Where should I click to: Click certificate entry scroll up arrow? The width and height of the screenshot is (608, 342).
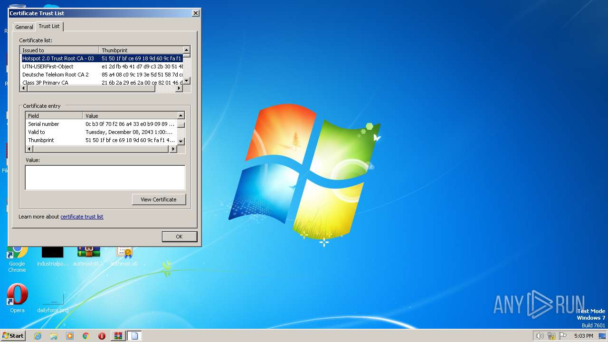click(181, 115)
